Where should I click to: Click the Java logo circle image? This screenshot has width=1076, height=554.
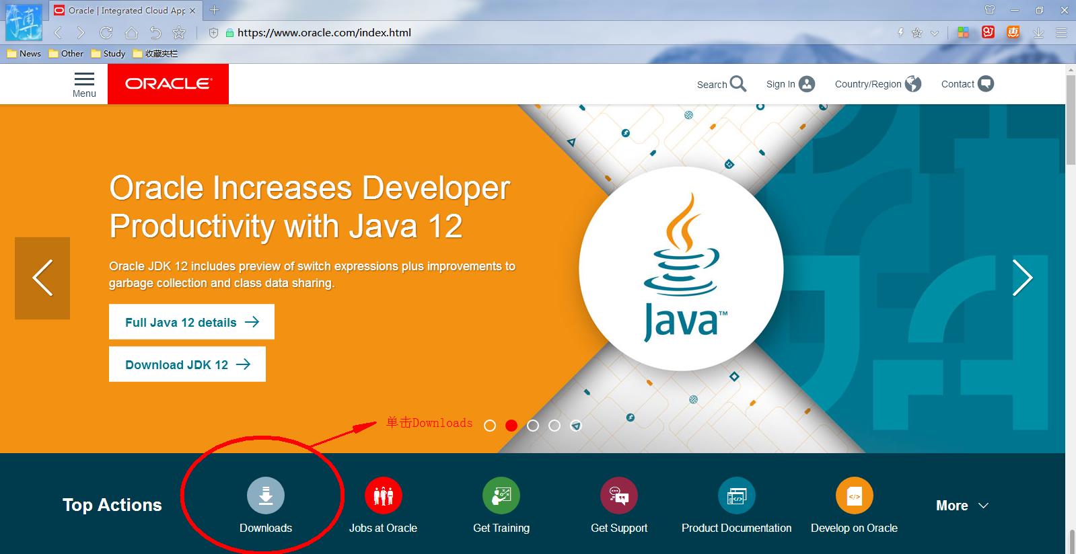click(681, 269)
